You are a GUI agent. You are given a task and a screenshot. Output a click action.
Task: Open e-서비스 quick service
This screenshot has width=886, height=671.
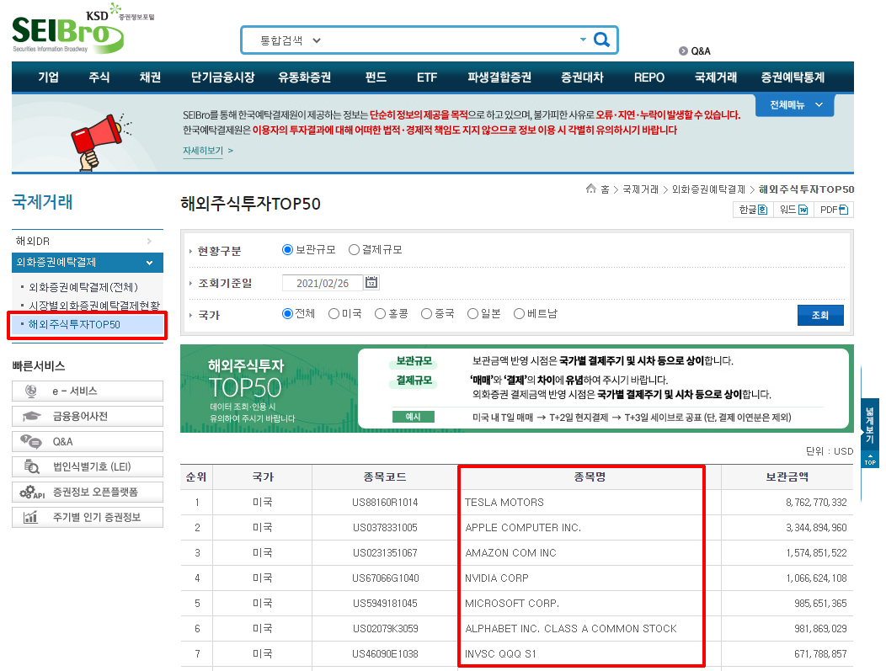click(x=88, y=391)
